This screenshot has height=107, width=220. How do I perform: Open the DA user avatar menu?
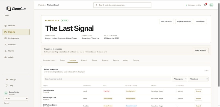point(211,5)
